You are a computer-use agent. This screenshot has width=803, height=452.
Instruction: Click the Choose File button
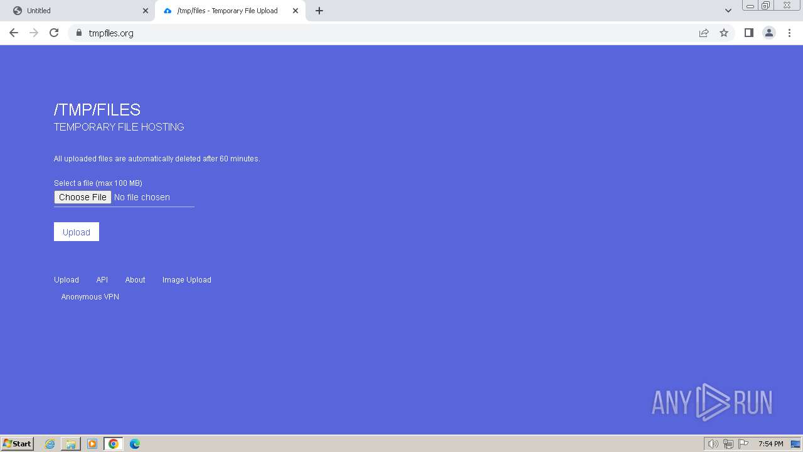pyautogui.click(x=83, y=197)
